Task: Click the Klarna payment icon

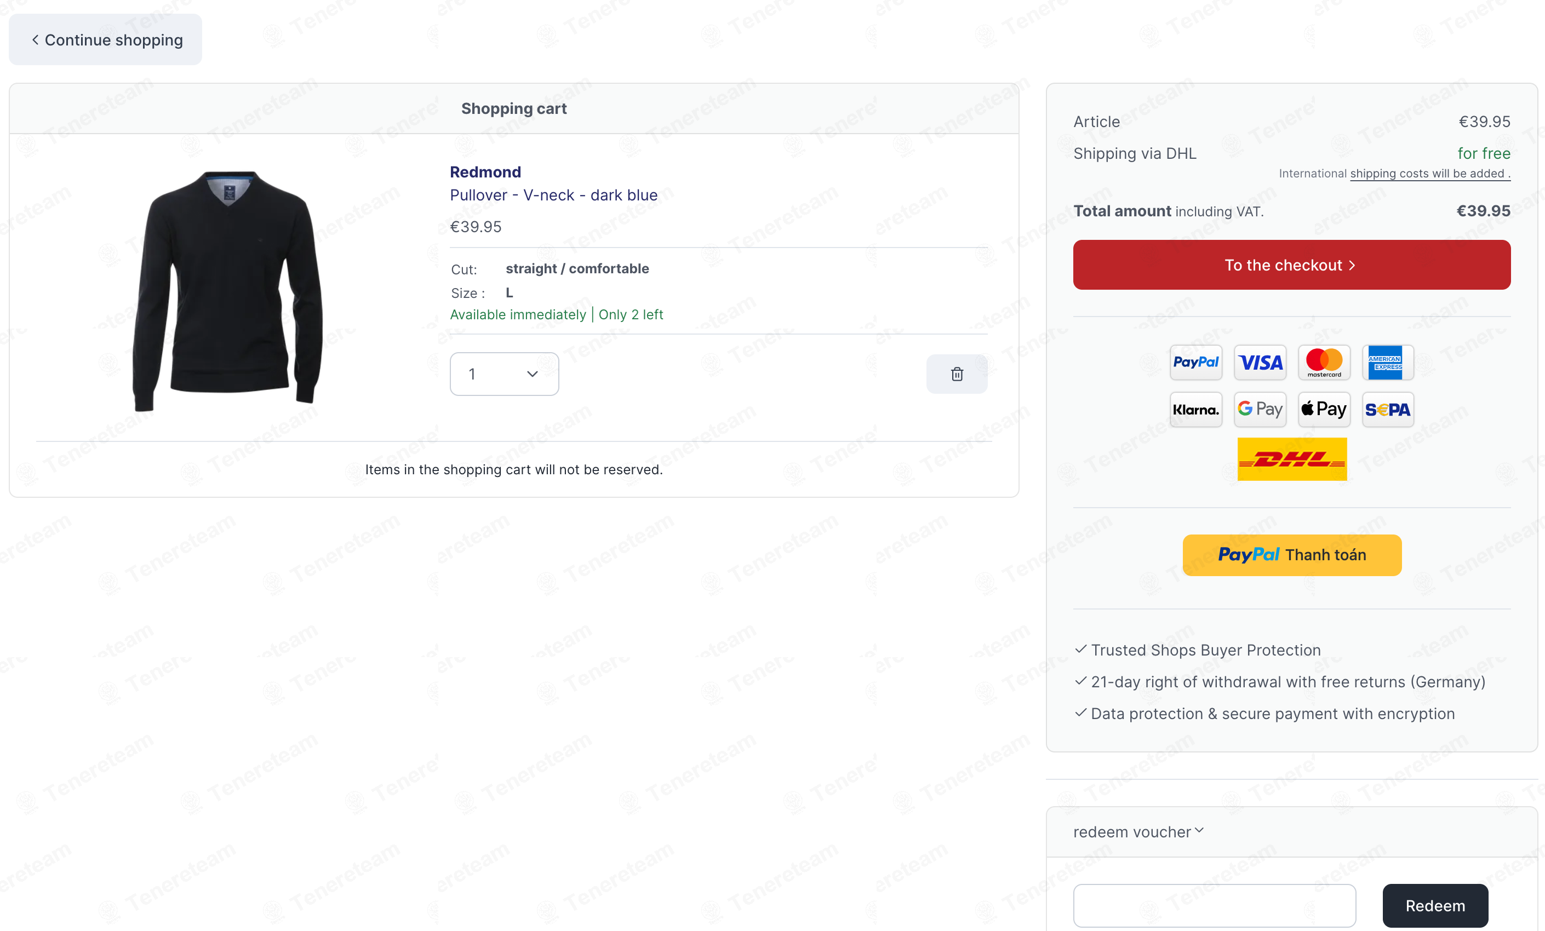Action: (x=1196, y=410)
